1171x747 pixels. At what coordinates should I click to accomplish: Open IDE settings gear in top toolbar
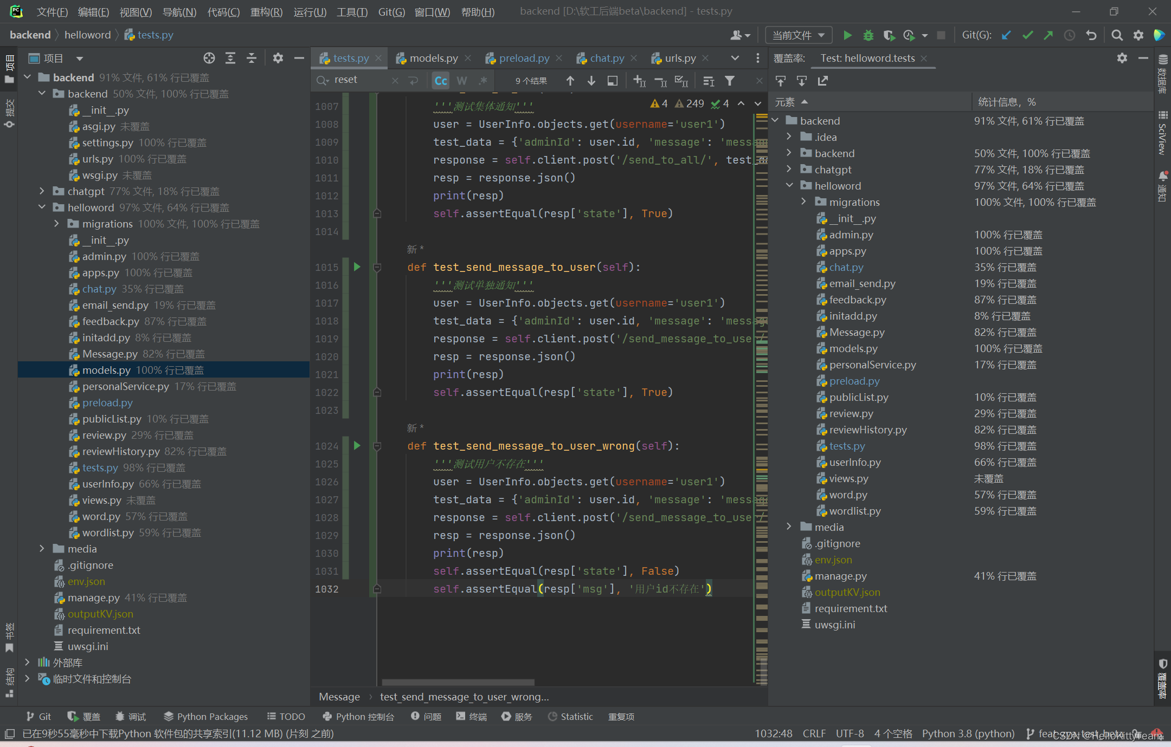(x=1138, y=35)
